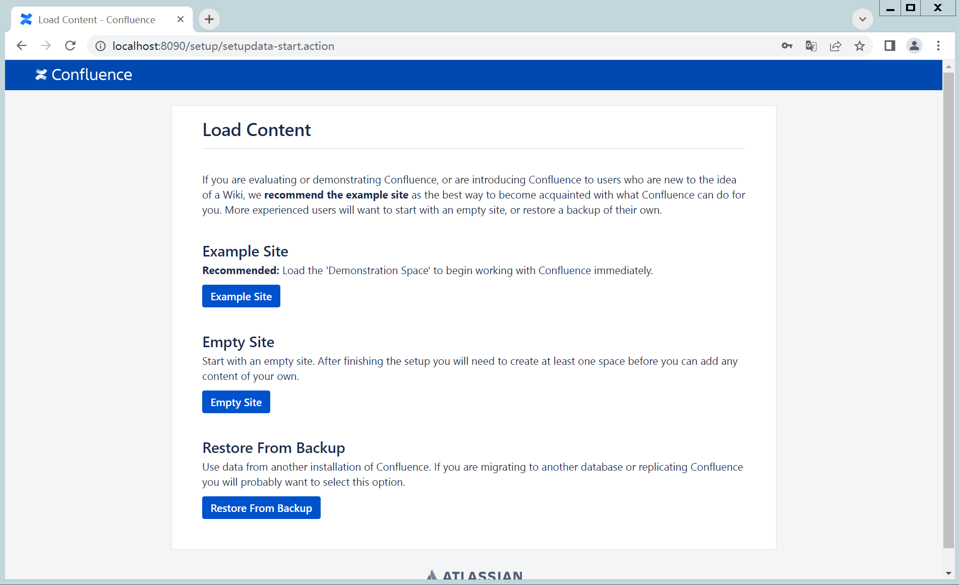The width and height of the screenshot is (959, 585).
Task: Reload the current page
Action: point(70,46)
